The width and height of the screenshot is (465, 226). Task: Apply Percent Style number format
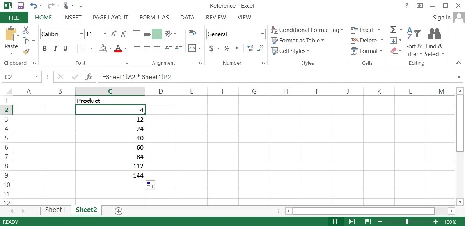point(226,49)
